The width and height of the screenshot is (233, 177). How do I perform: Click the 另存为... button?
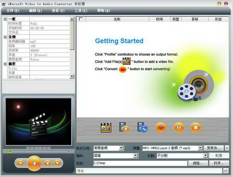pos(214,148)
